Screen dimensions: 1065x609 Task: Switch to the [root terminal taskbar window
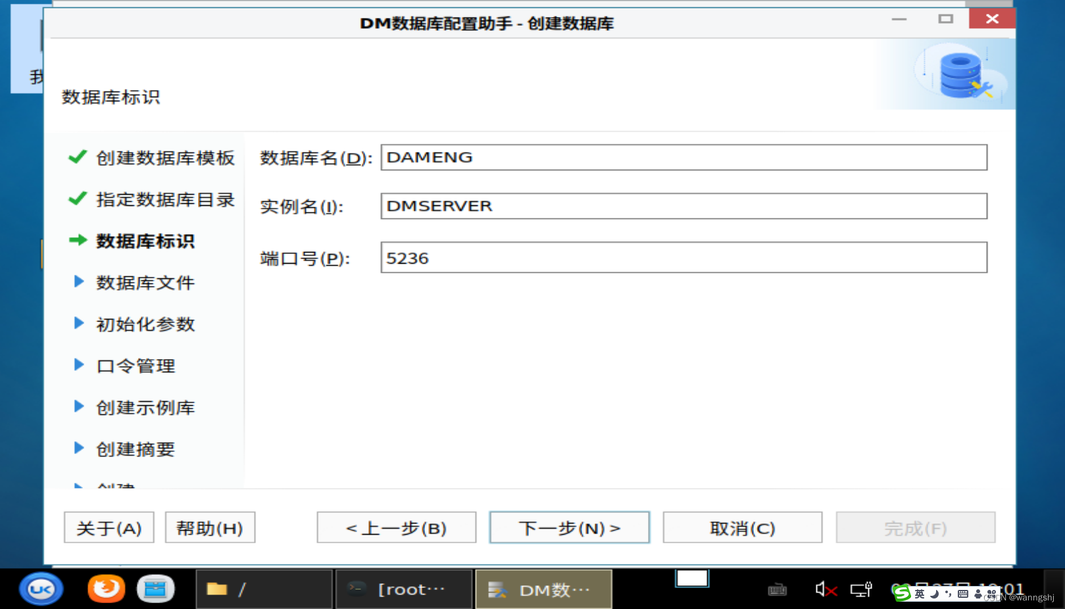pos(404,589)
